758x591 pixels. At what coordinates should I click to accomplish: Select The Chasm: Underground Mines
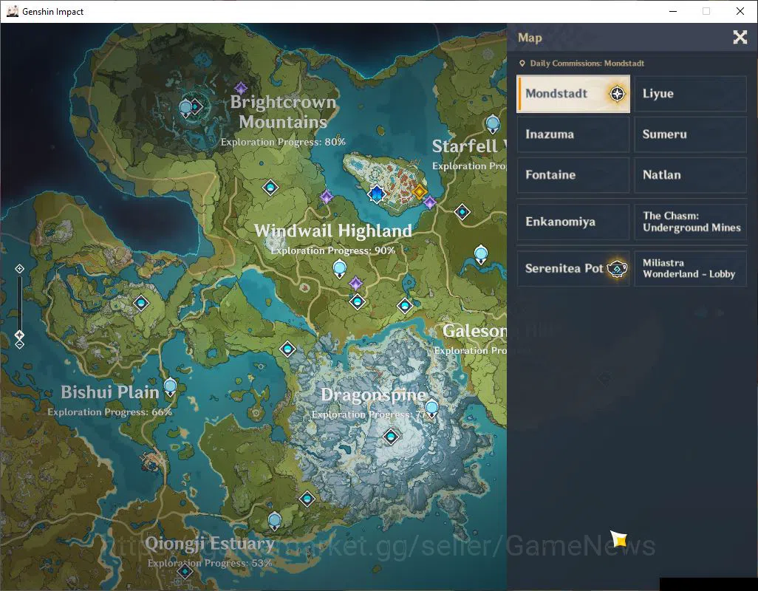coord(690,222)
